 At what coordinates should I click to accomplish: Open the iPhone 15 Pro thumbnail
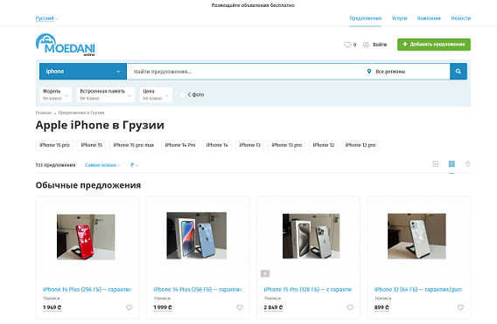click(311, 236)
